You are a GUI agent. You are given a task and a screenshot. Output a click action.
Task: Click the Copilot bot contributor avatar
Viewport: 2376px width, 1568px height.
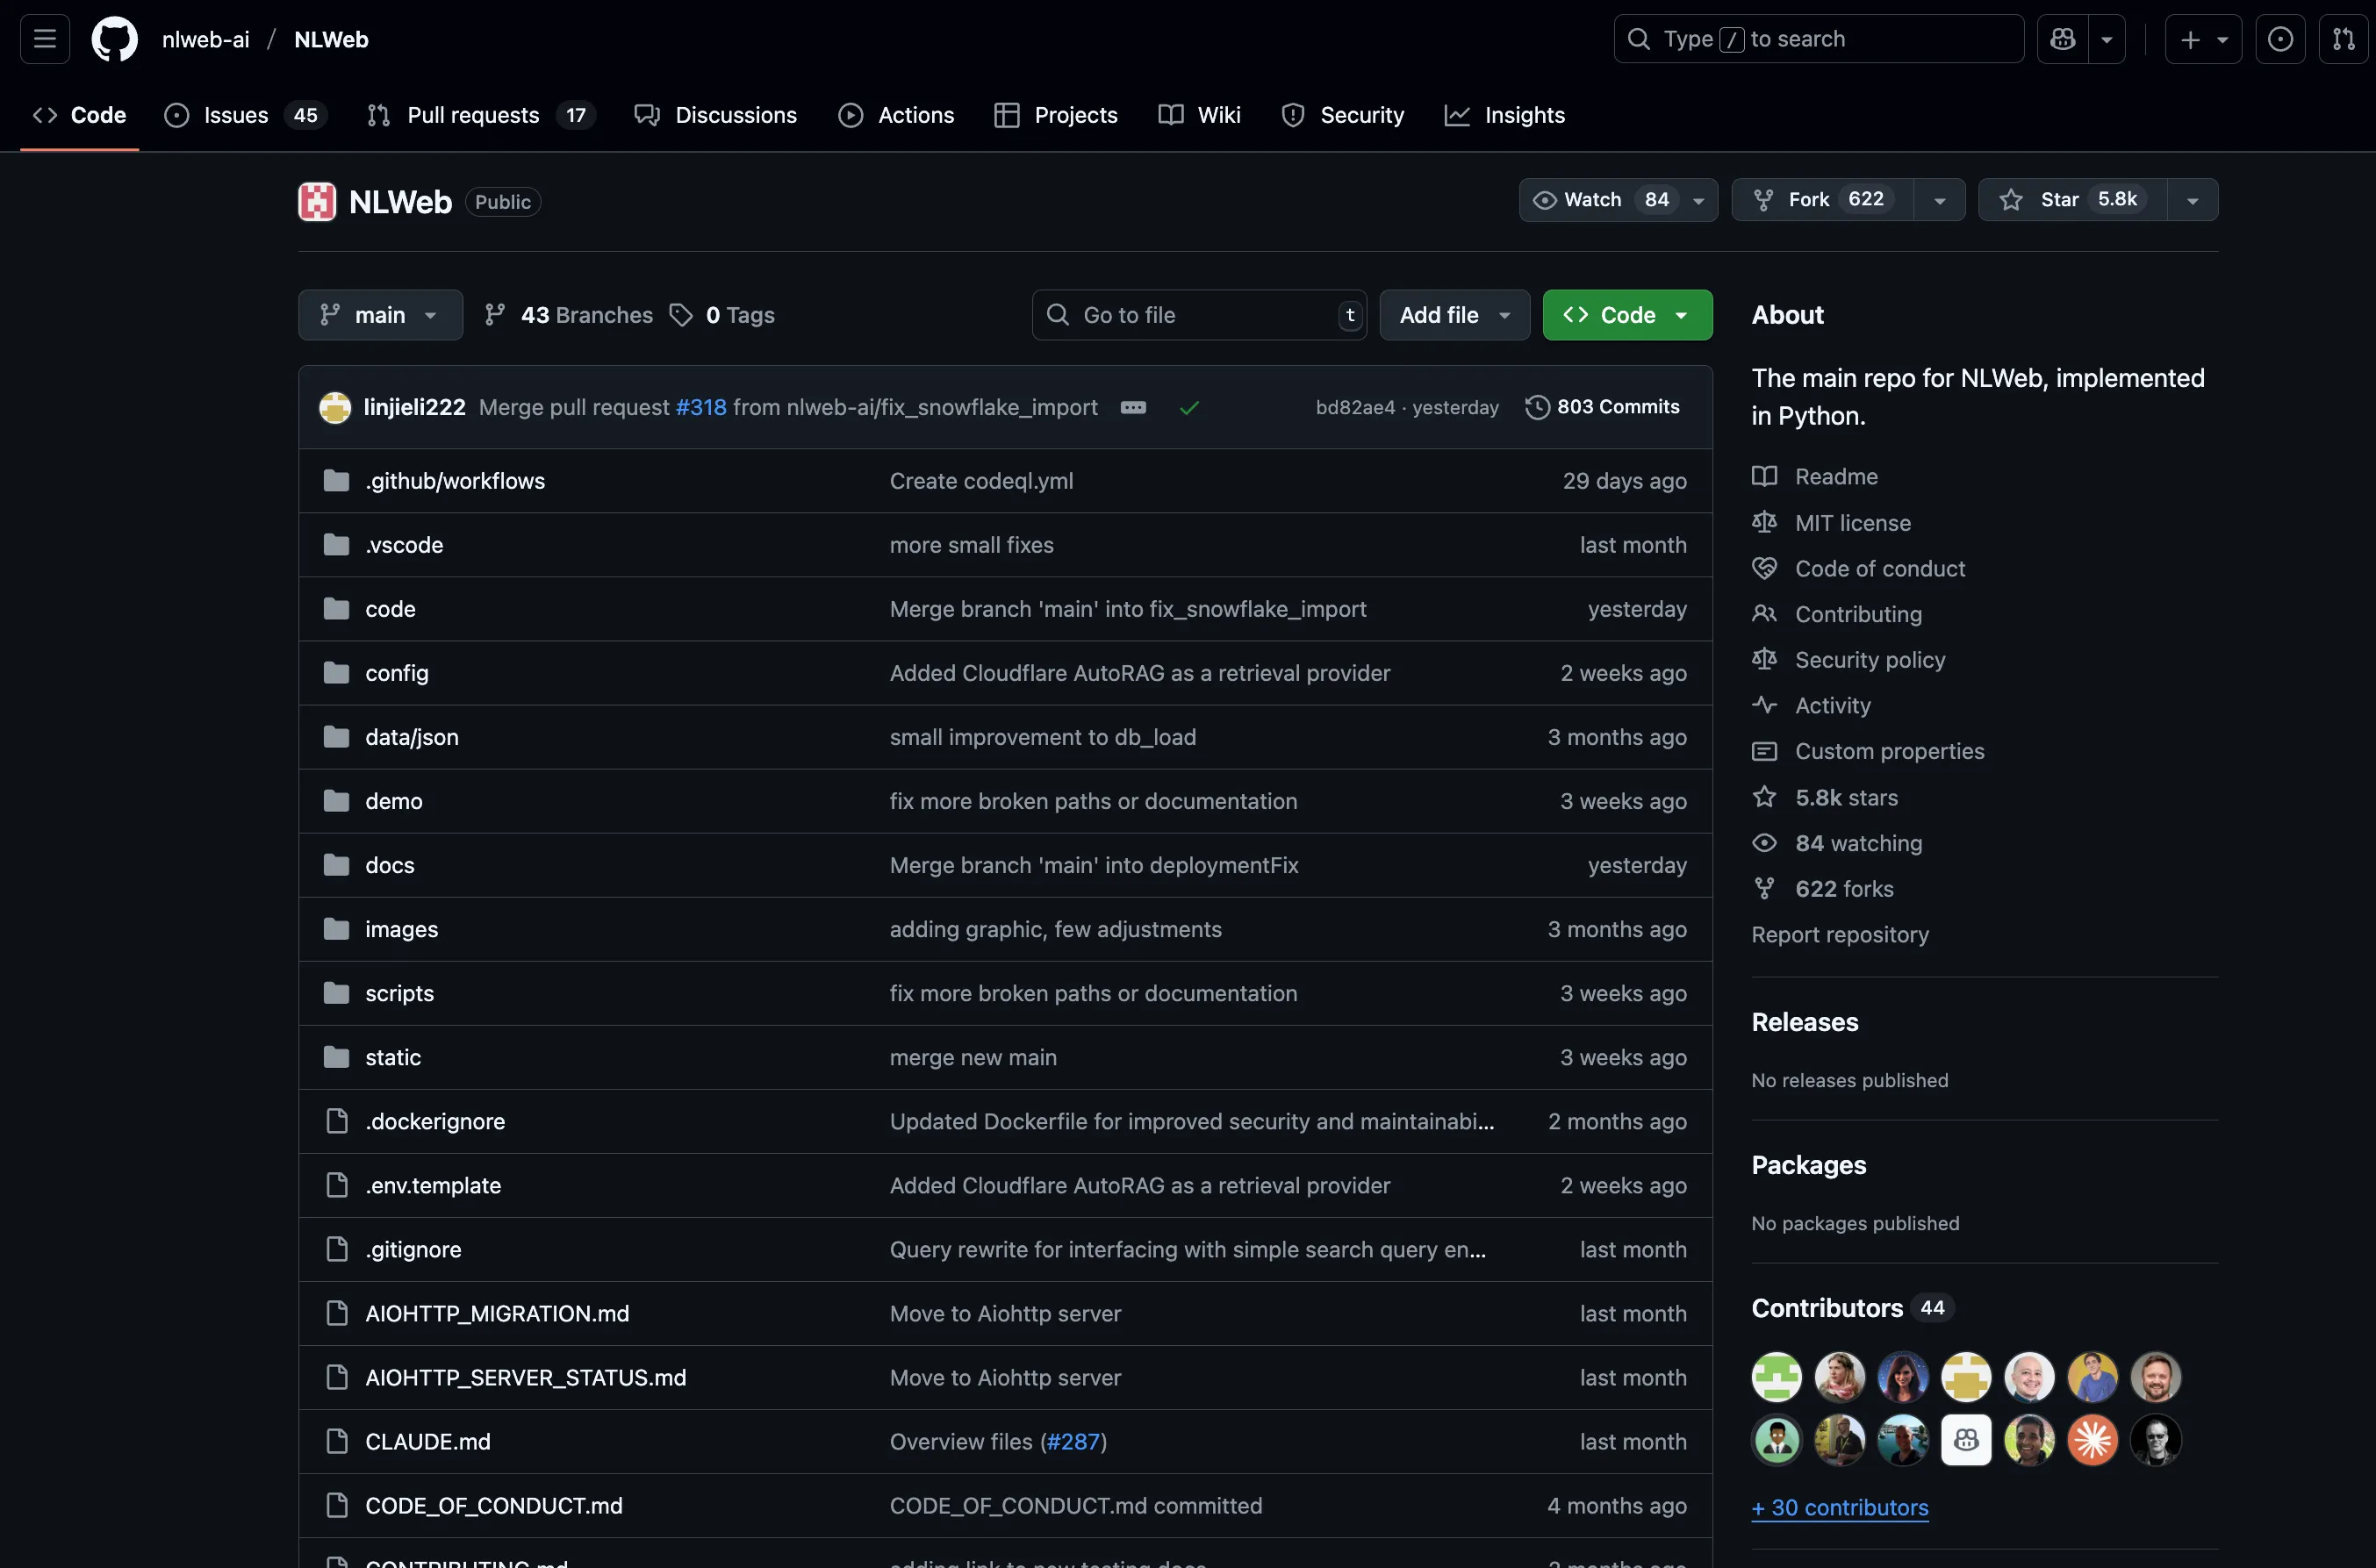pos(1966,1440)
